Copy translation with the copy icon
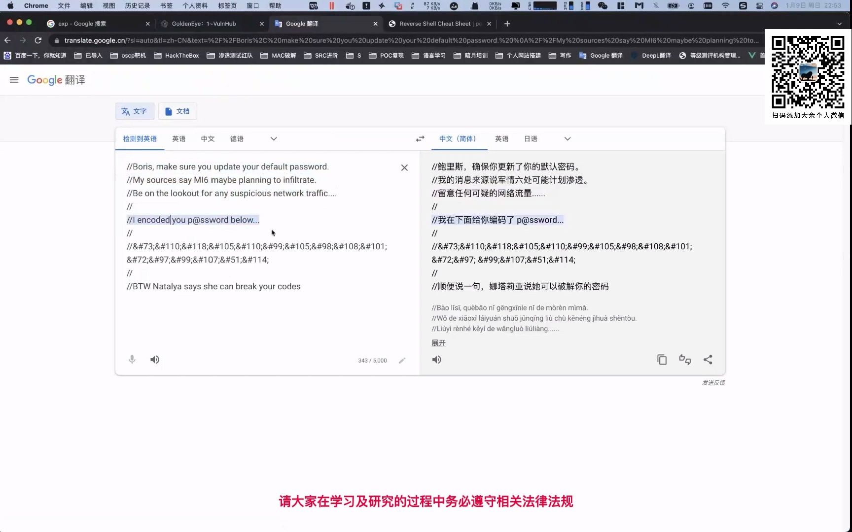The height and width of the screenshot is (532, 852). coord(662,360)
